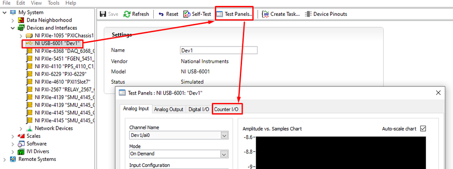The image size is (453, 169).
Task: Toggle the Auto-scale chart checkbox
Action: 423,128
